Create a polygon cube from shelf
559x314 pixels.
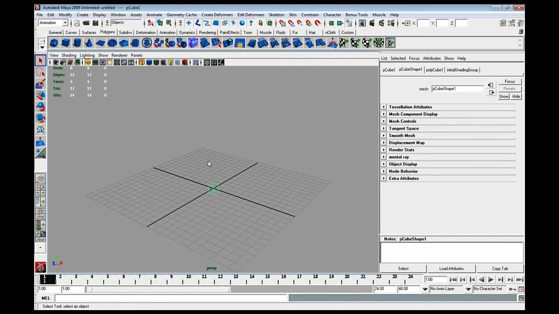click(66, 43)
